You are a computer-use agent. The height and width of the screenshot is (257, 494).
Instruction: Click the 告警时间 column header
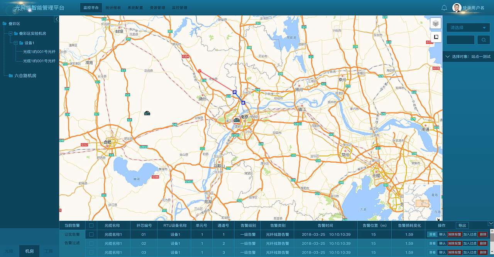point(325,225)
